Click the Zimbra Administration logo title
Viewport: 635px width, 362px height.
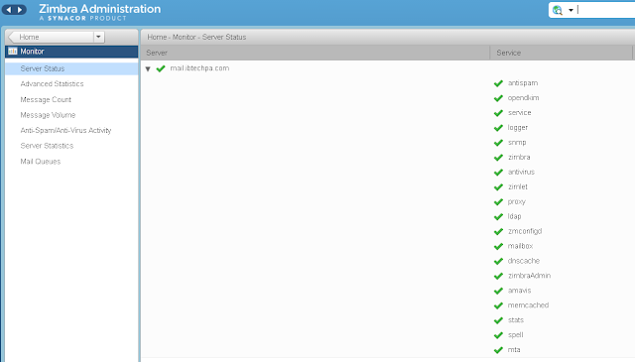point(99,12)
